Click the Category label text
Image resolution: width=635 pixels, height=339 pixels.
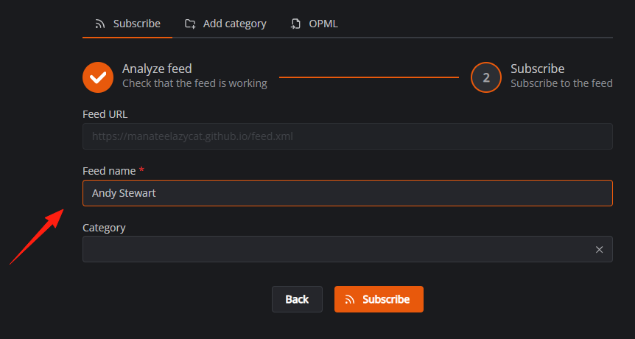point(104,228)
